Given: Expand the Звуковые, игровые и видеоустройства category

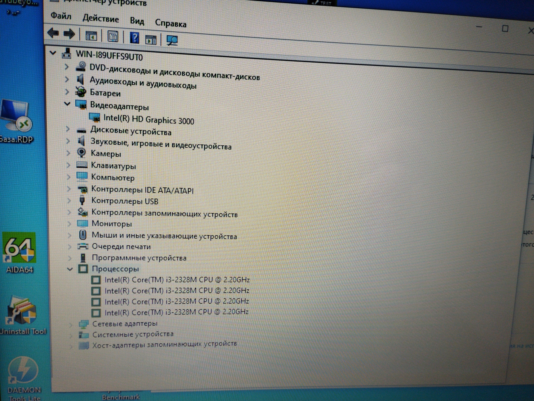Looking at the screenshot, I should pos(68,141).
